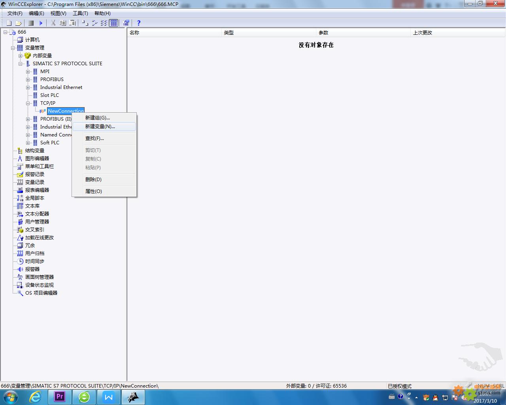Expand the Soft PLC node
The height and width of the screenshot is (405, 506).
(28, 143)
